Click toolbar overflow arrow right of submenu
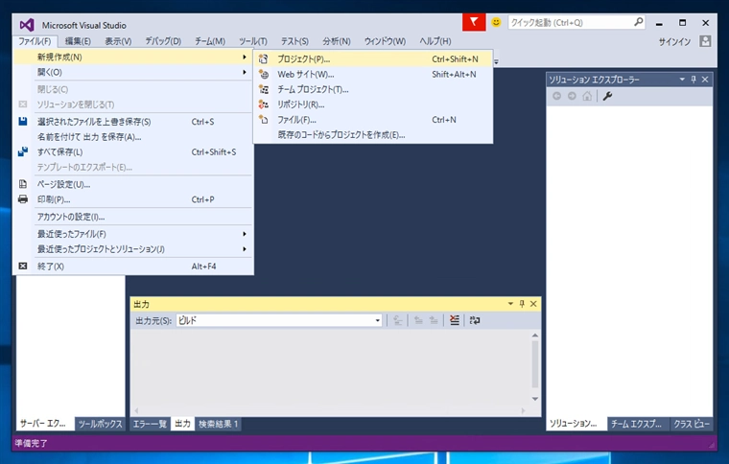 pos(496,61)
